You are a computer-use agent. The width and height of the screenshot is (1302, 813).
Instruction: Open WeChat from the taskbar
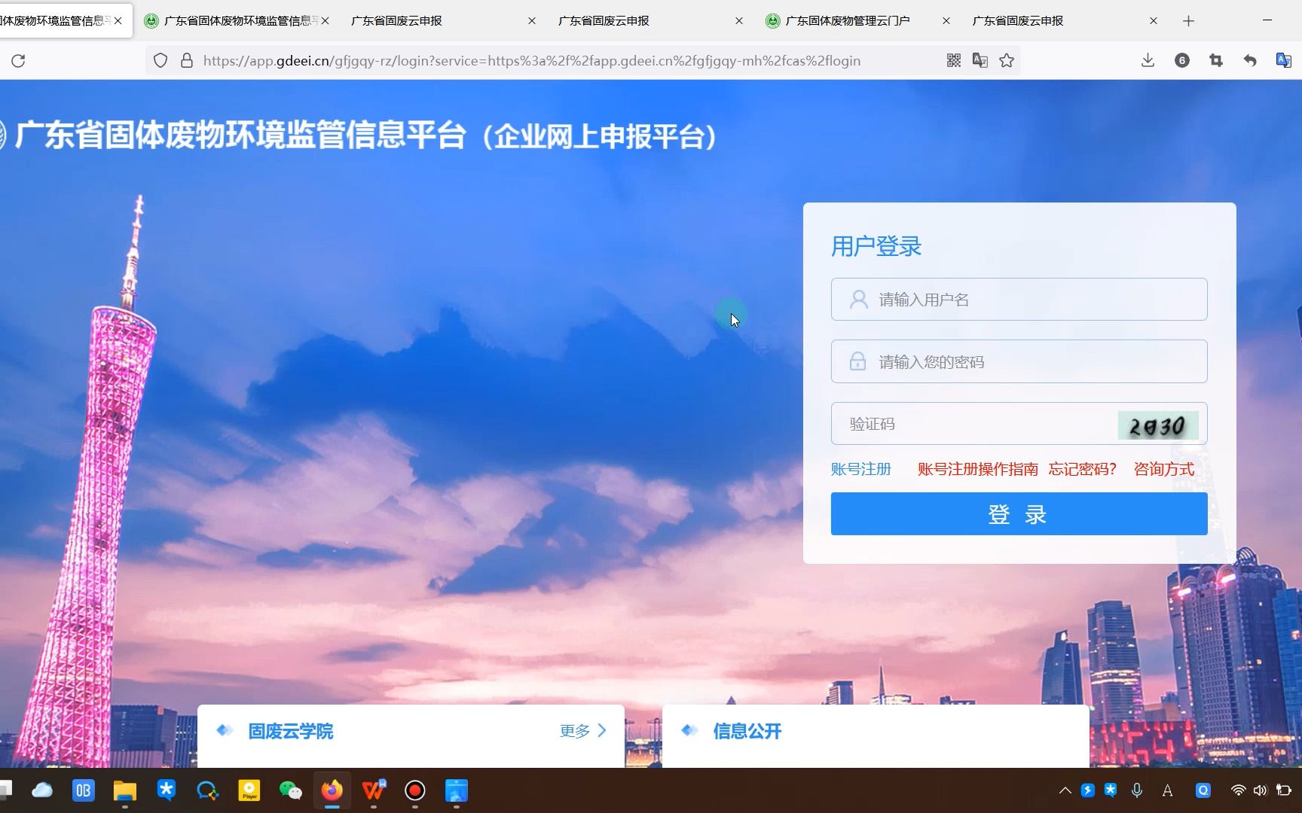click(x=290, y=790)
